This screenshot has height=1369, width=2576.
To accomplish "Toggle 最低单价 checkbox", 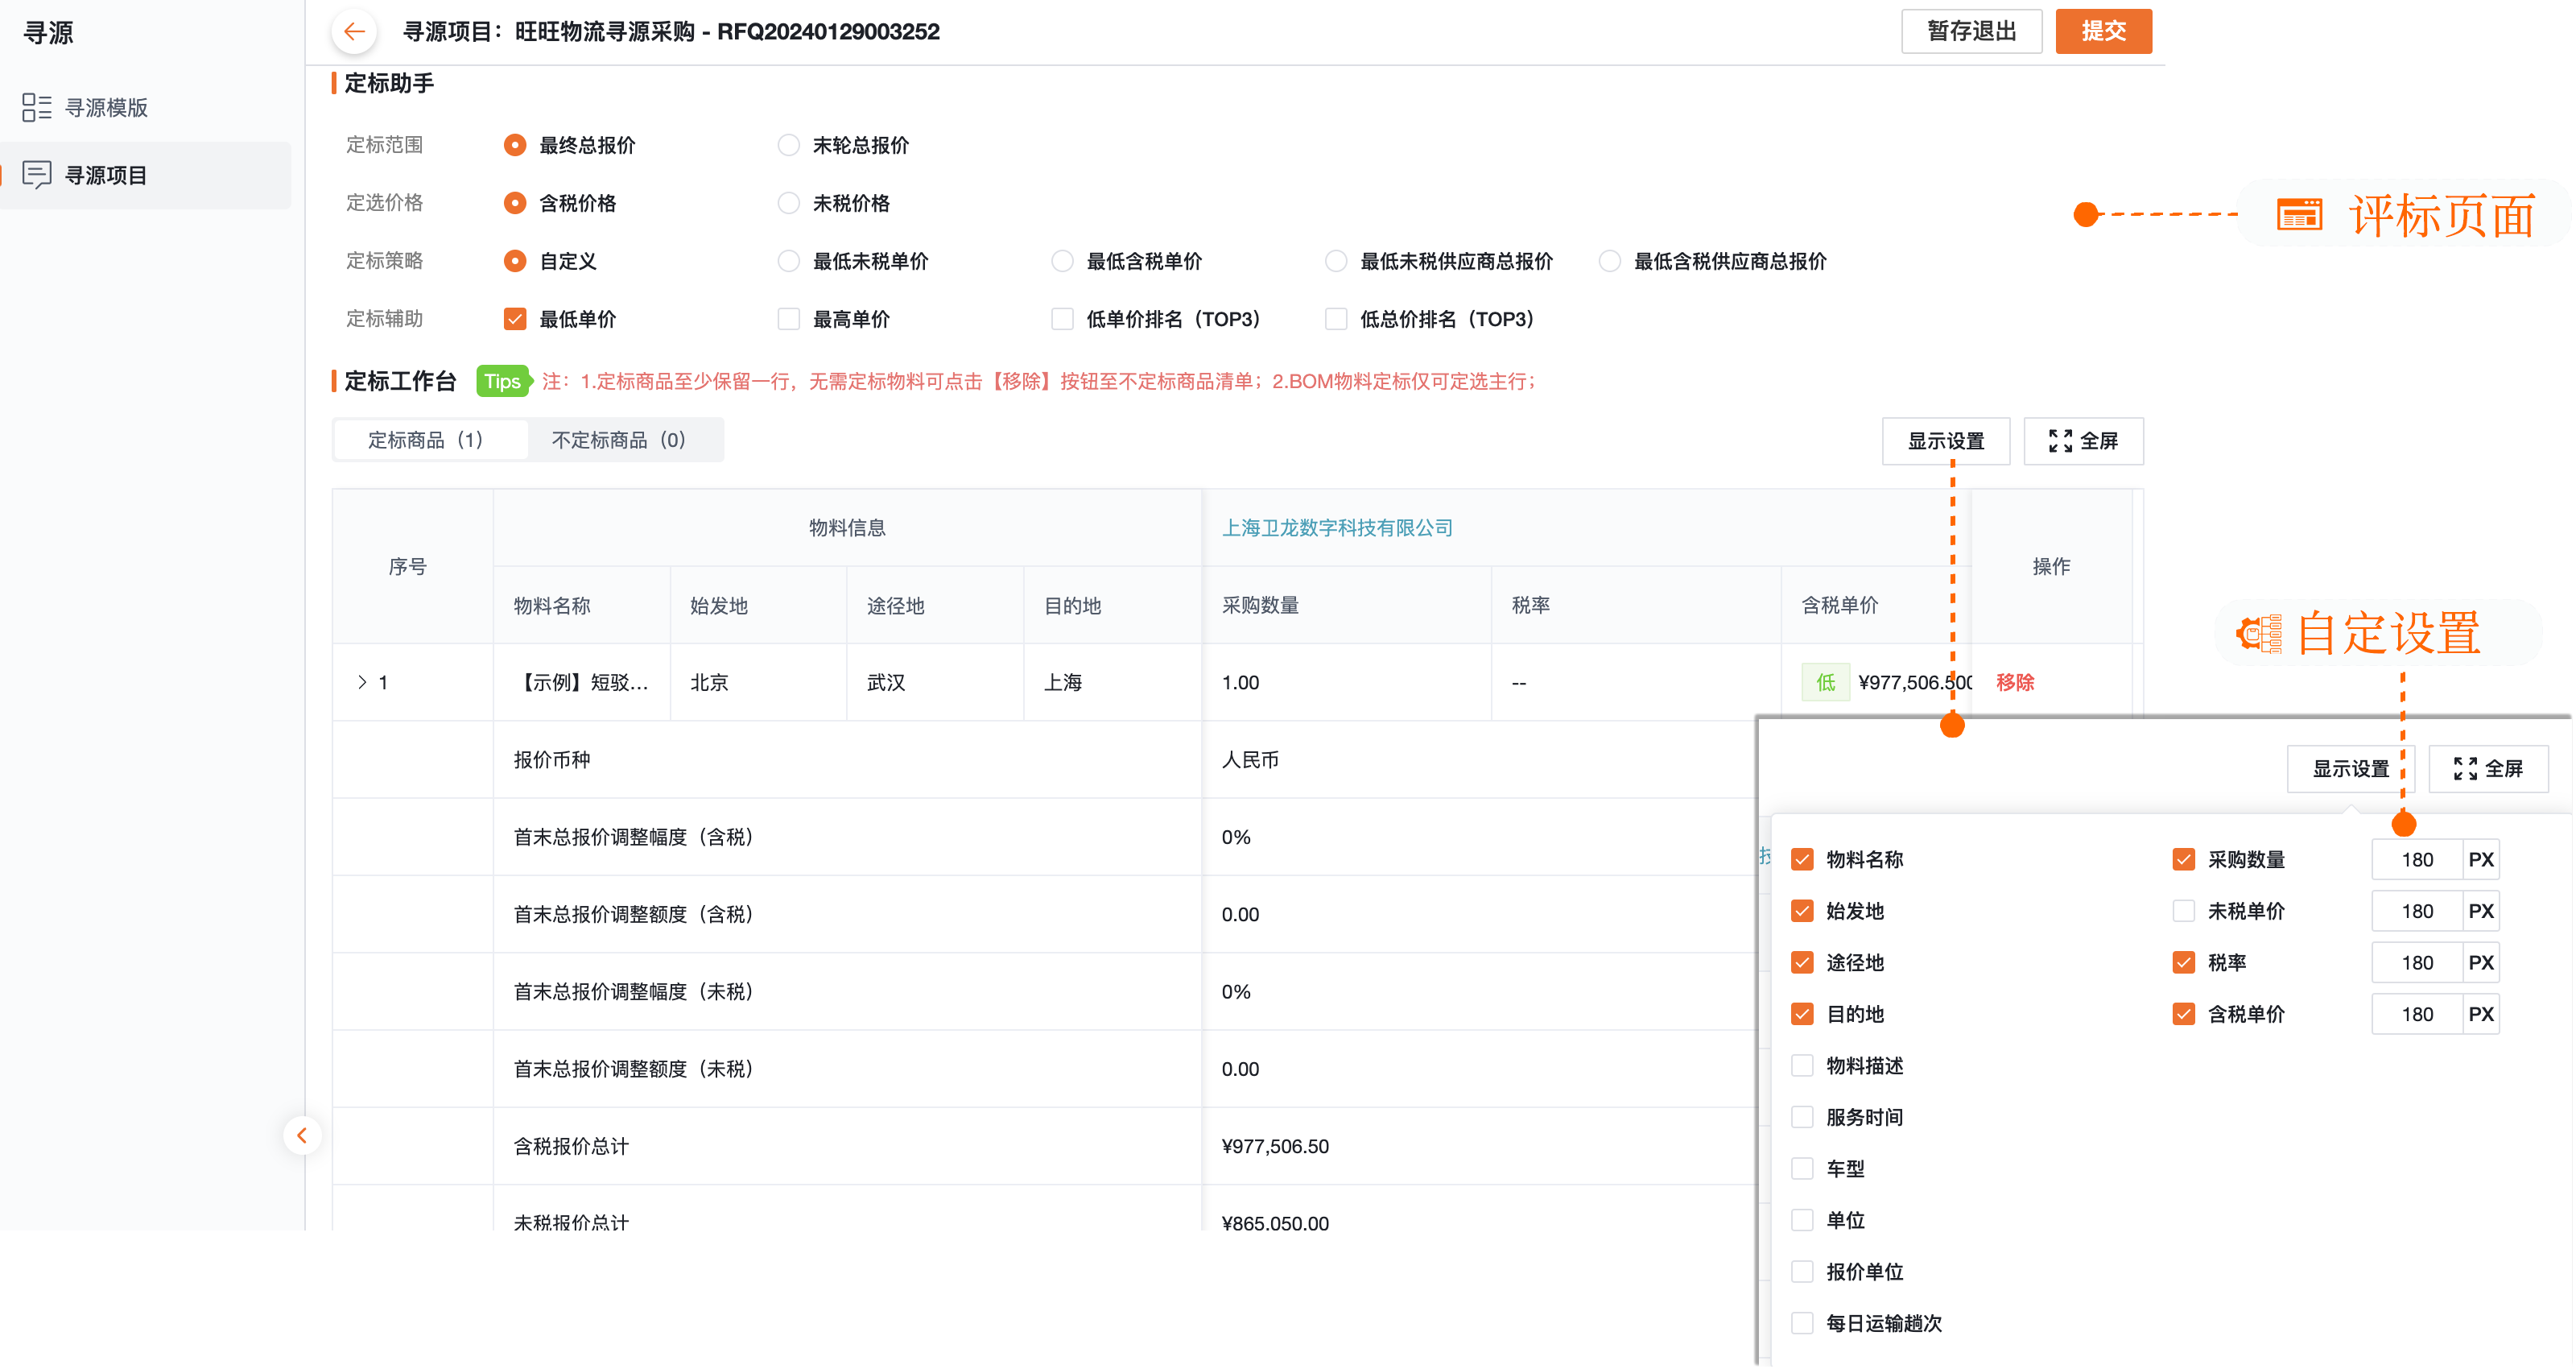I will (515, 319).
